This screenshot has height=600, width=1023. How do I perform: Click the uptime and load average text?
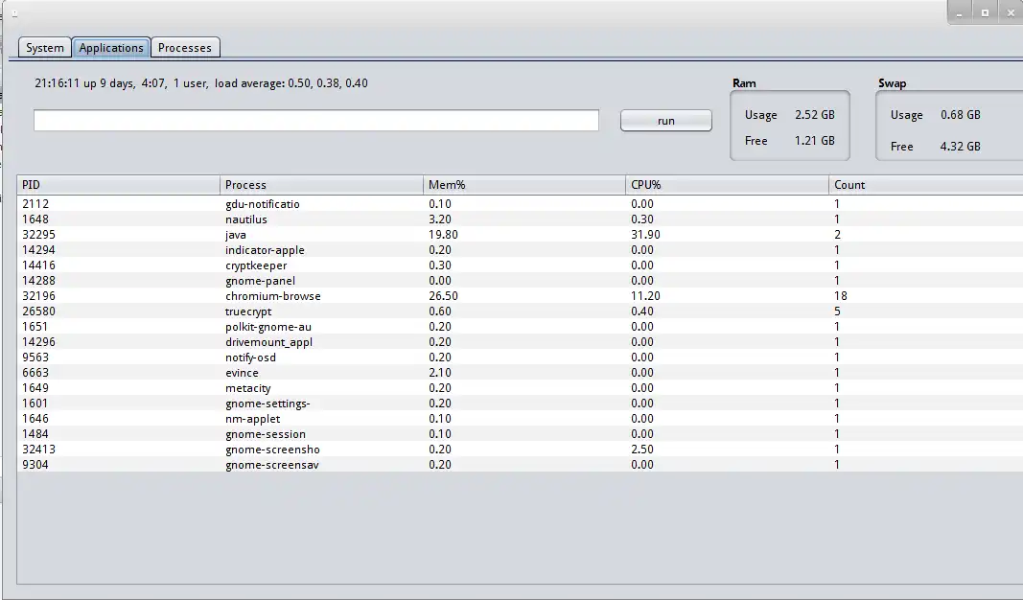click(x=201, y=83)
